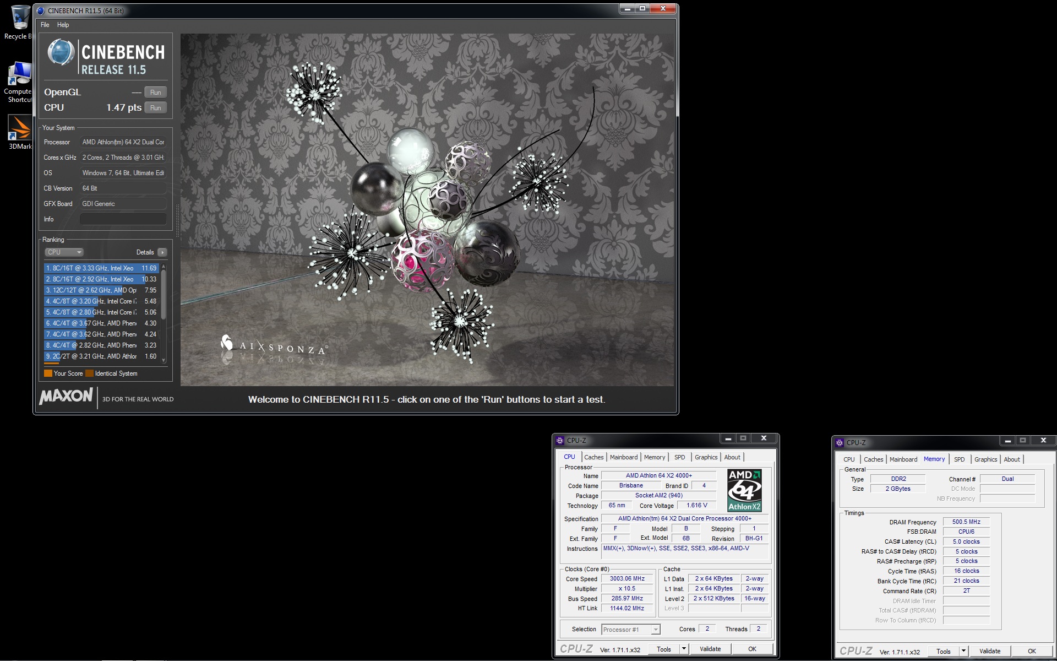Select ranking entry 4 Intel Core i7 5.48

(x=101, y=301)
